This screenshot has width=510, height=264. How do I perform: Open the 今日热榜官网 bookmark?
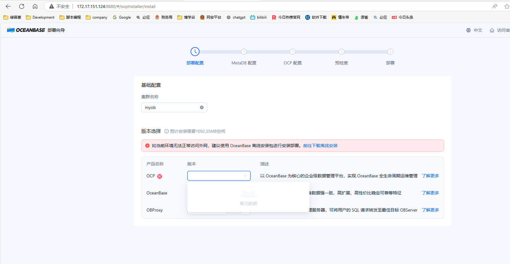pos(286,17)
